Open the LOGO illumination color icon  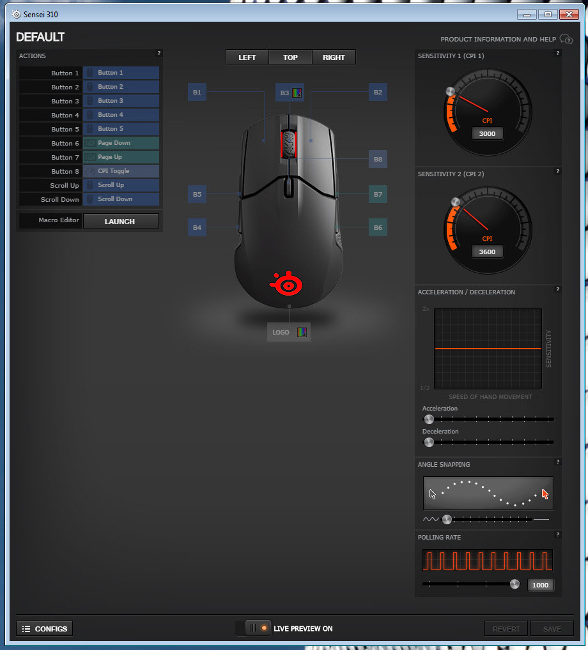[x=302, y=332]
